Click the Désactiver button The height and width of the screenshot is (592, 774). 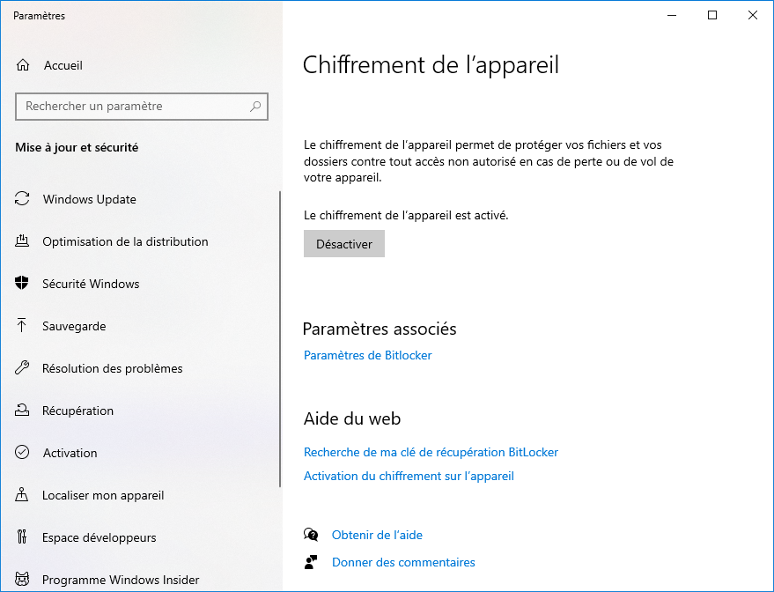click(344, 244)
